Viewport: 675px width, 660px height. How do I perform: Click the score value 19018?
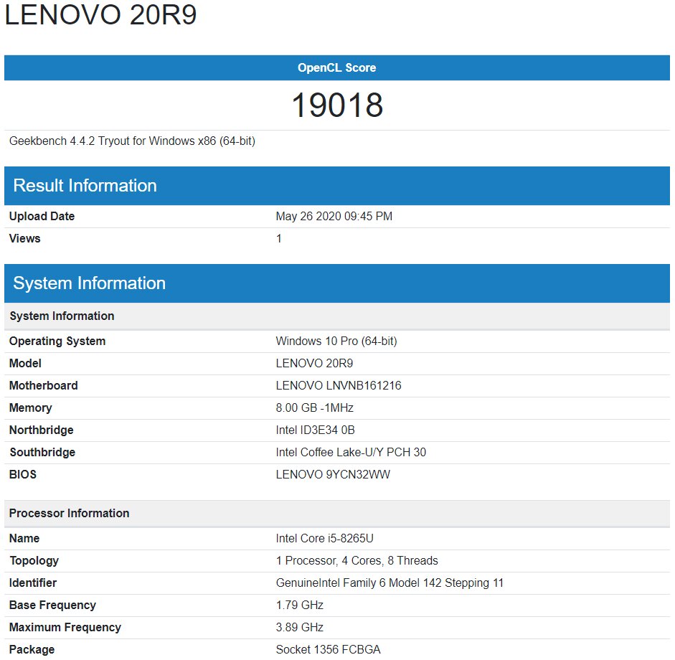click(337, 105)
